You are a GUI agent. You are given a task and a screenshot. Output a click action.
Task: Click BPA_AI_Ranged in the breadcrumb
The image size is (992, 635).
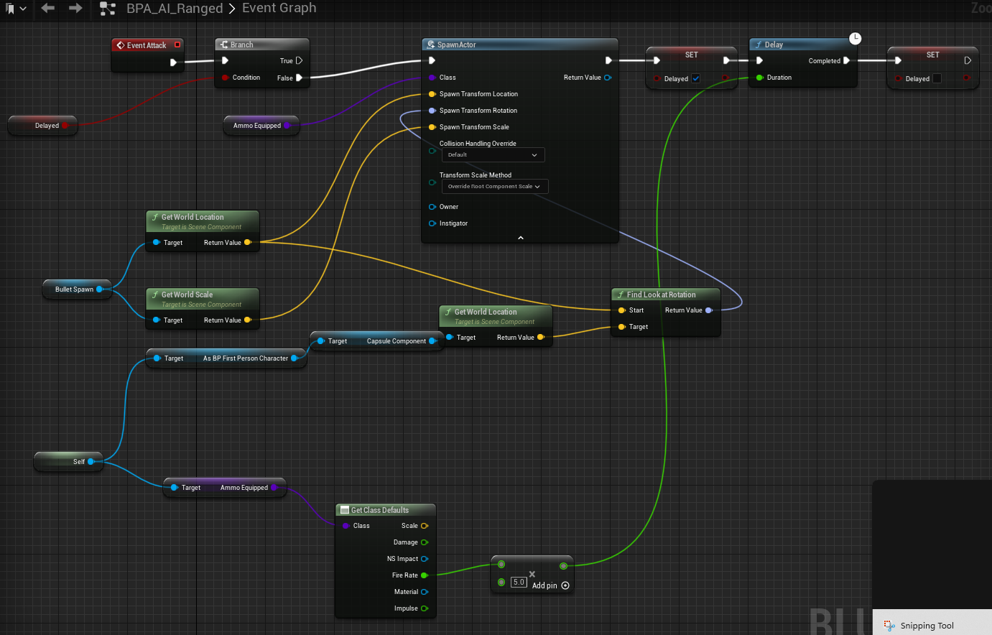tap(175, 9)
